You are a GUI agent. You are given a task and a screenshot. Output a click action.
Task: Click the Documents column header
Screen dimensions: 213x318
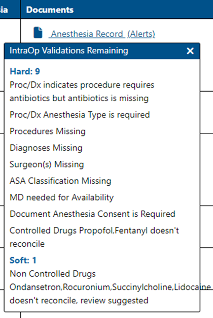(50, 10)
